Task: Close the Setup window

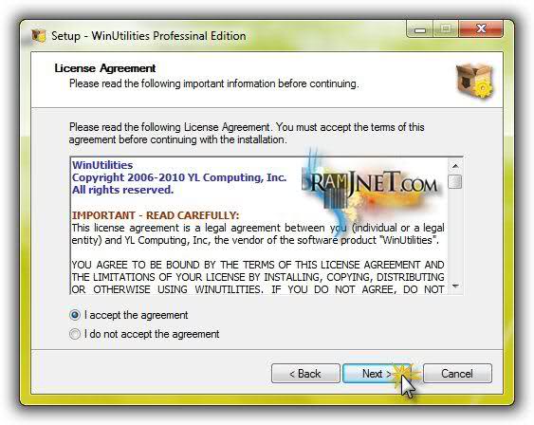Action: 481,29
